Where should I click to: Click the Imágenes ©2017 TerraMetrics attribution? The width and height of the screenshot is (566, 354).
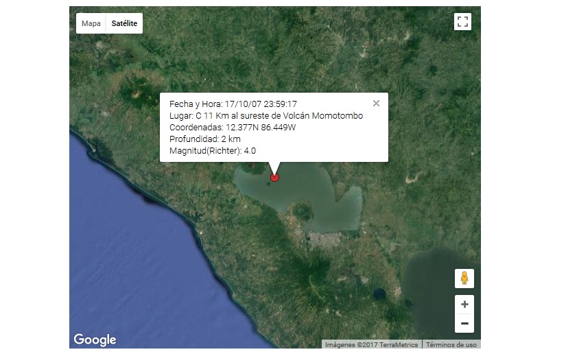371,344
